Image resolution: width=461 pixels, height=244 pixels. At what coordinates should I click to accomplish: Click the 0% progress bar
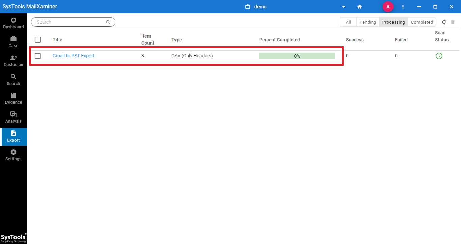pyautogui.click(x=297, y=56)
